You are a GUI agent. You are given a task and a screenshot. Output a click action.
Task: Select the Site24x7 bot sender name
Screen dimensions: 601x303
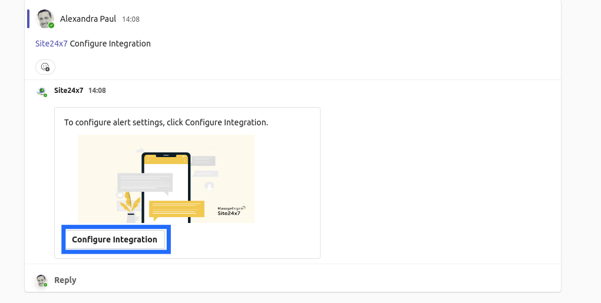[68, 91]
